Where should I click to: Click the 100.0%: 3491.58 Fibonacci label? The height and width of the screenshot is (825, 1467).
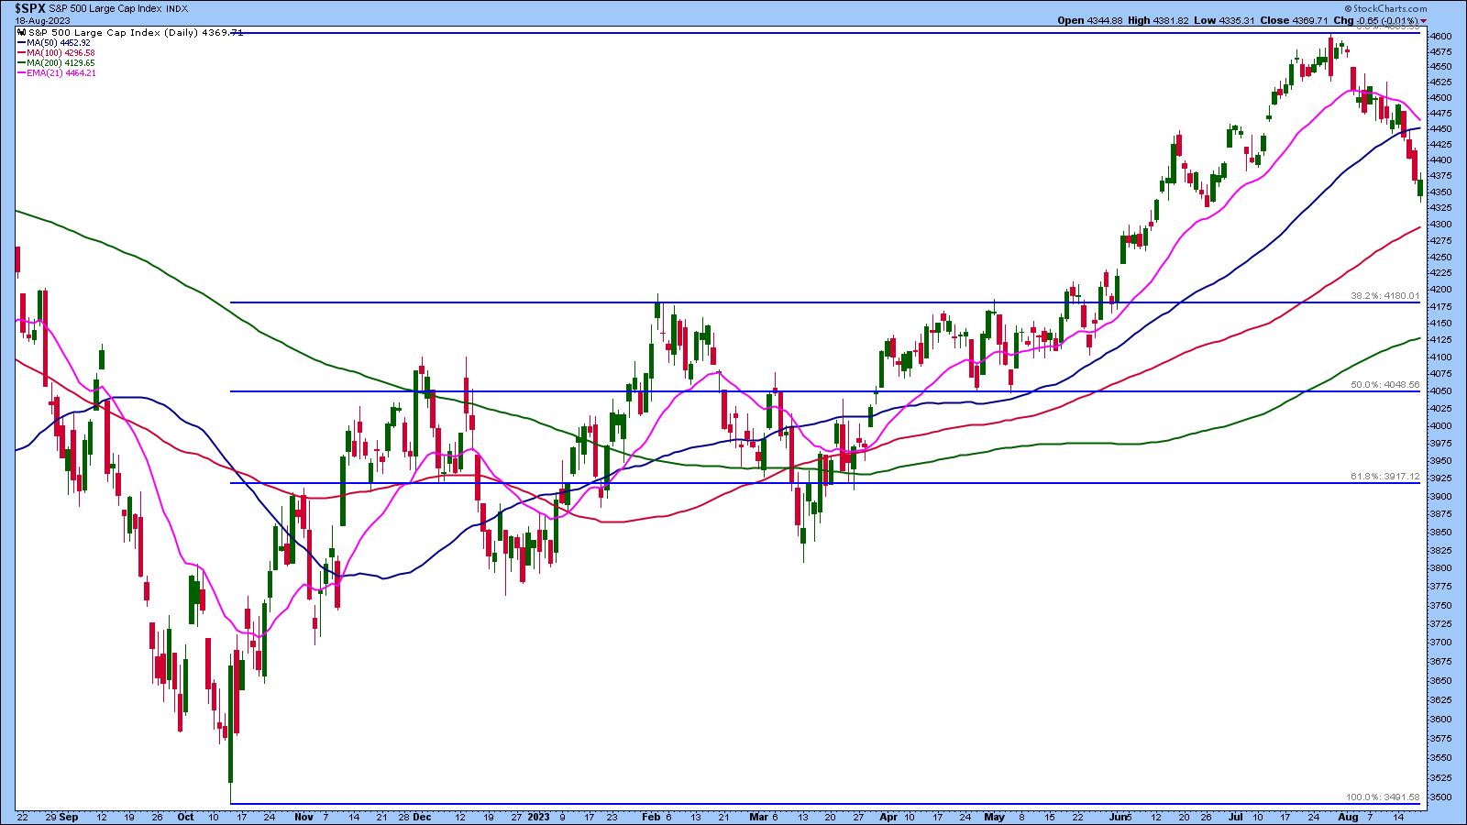point(1383,797)
